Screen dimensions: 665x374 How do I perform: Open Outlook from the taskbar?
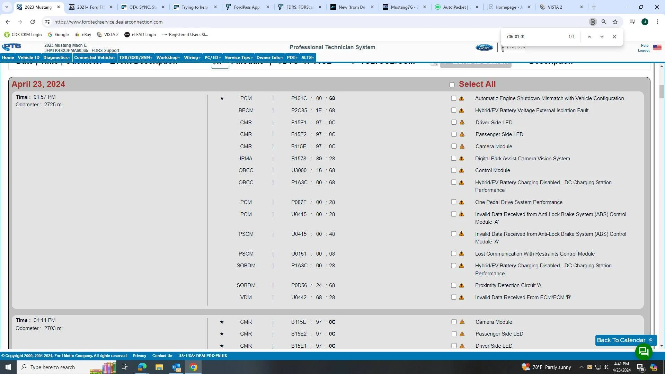pos(177,367)
